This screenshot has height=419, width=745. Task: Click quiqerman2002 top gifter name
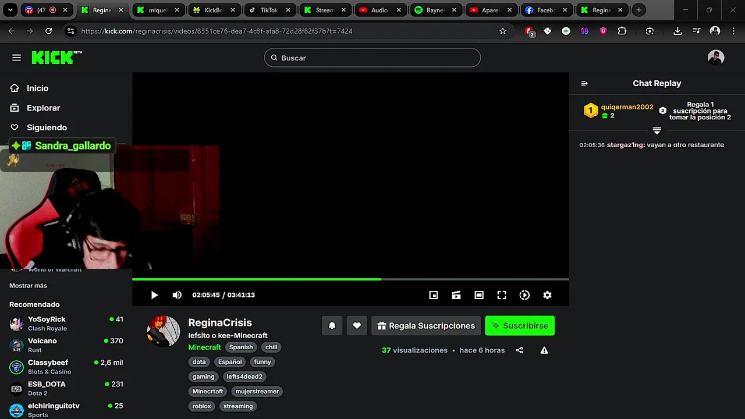pyautogui.click(x=627, y=107)
